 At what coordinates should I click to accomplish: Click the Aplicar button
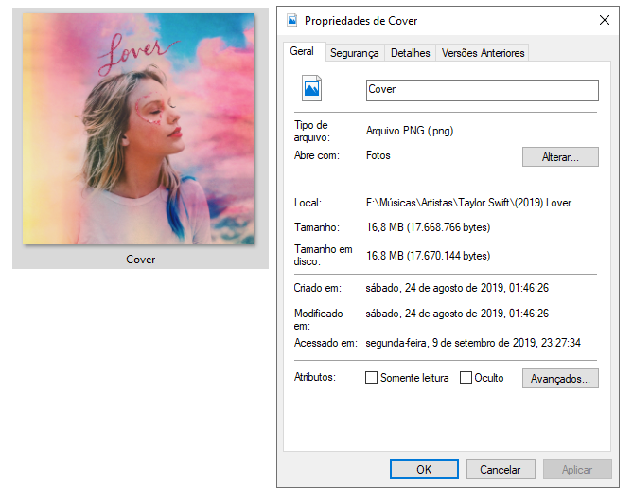tap(577, 469)
